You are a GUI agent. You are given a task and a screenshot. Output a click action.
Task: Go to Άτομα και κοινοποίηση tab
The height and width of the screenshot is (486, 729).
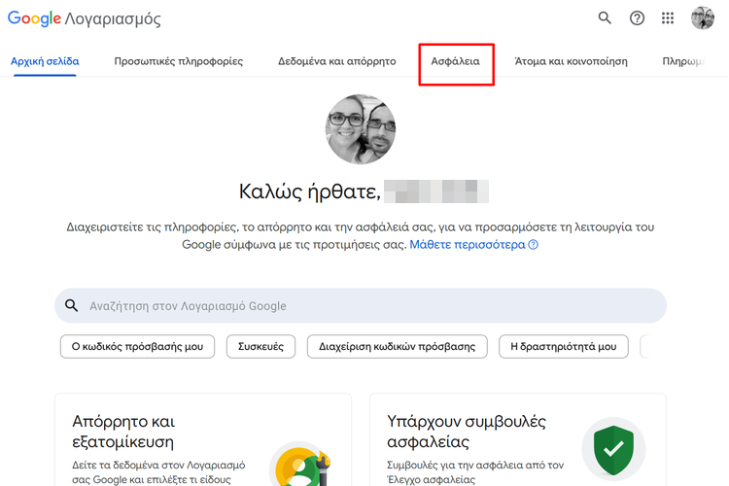click(x=571, y=61)
